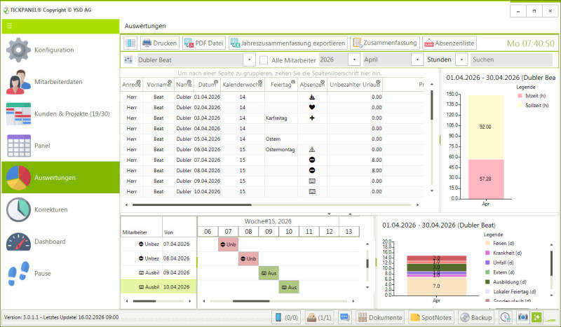Image resolution: width=561 pixels, height=327 pixels.
Task: Select the Ostermontag cell
Action: (x=281, y=149)
